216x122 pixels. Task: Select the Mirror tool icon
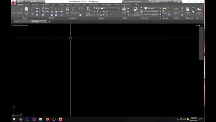tap(52, 12)
